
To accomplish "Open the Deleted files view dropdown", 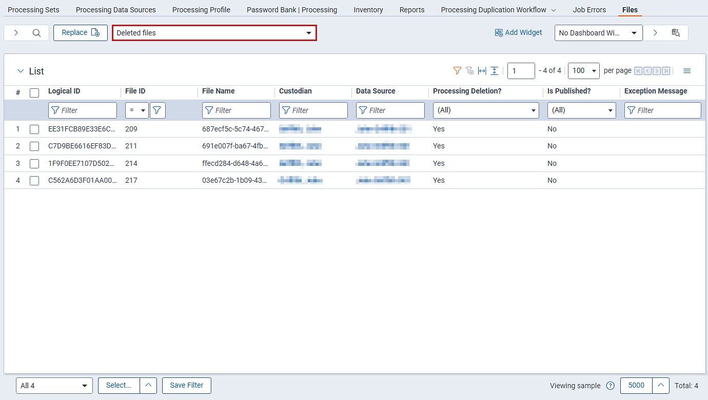I will coord(214,33).
